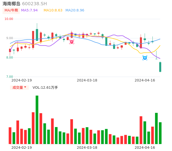Click the stock name 海南椰岛
The width and height of the screenshot is (172, 151).
[x=12, y=4]
